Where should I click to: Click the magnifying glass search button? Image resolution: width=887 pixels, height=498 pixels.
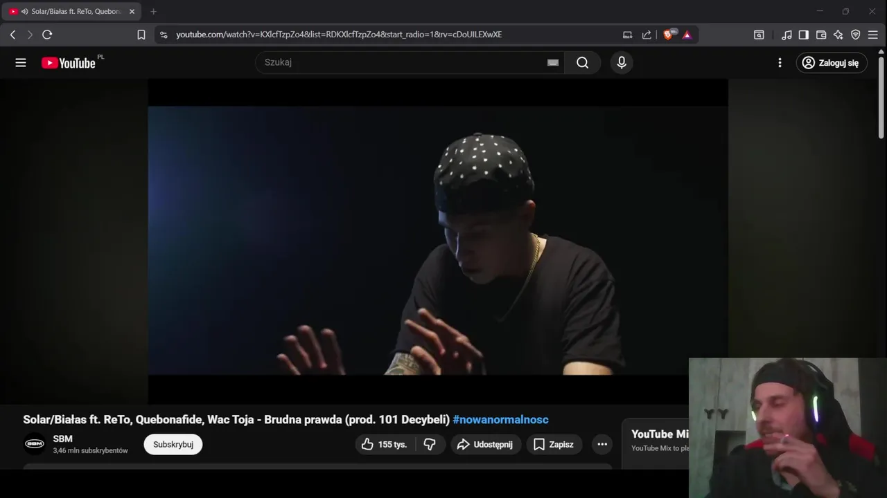coord(582,63)
